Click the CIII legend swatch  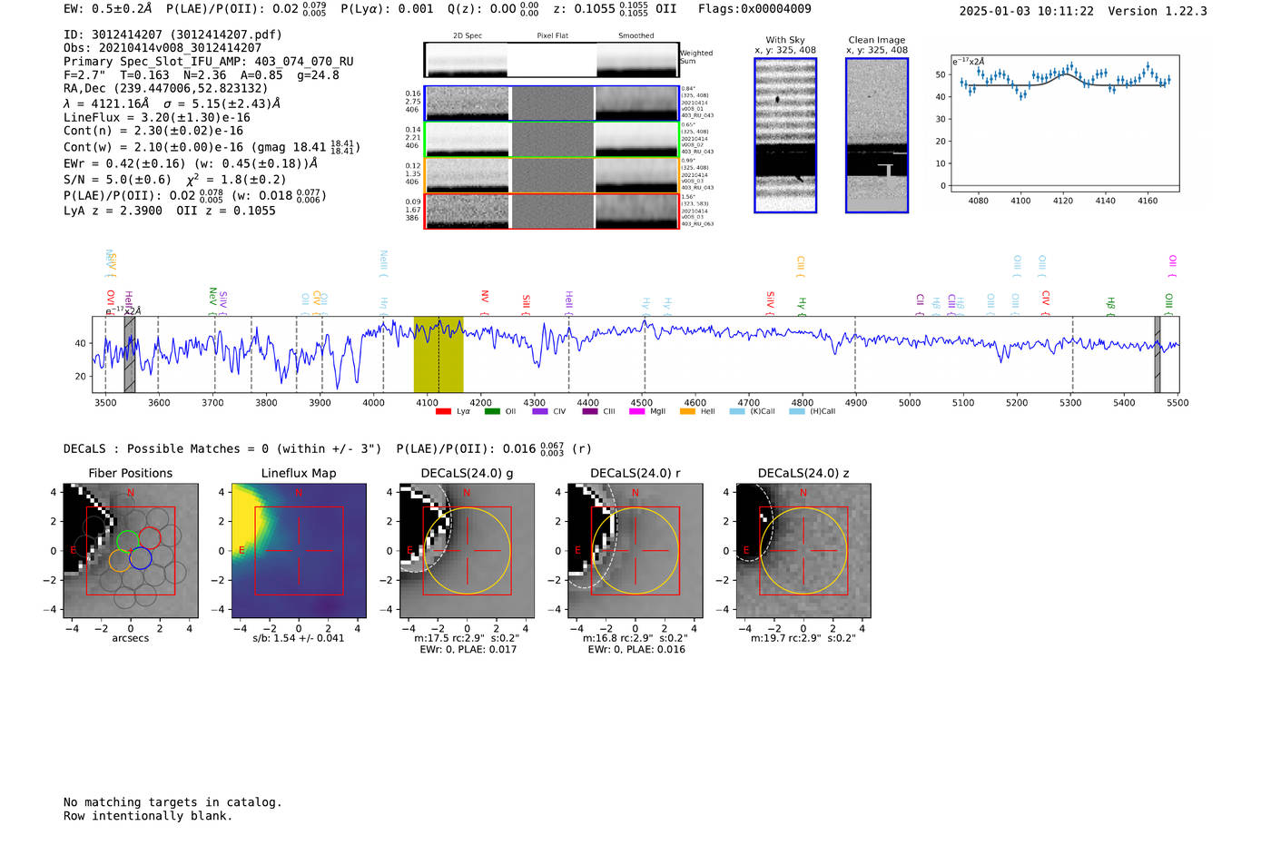(x=590, y=411)
